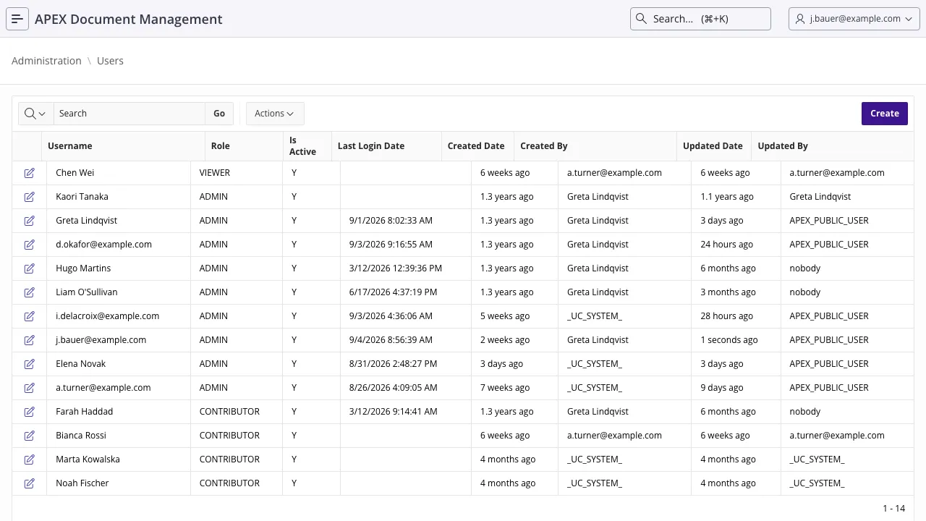Edit the Chen Wei user row
Viewport: 926px width, 521px height.
click(30, 173)
